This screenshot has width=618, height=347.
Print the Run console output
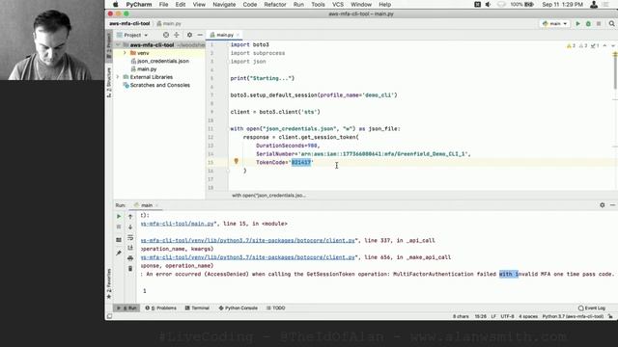click(130, 258)
